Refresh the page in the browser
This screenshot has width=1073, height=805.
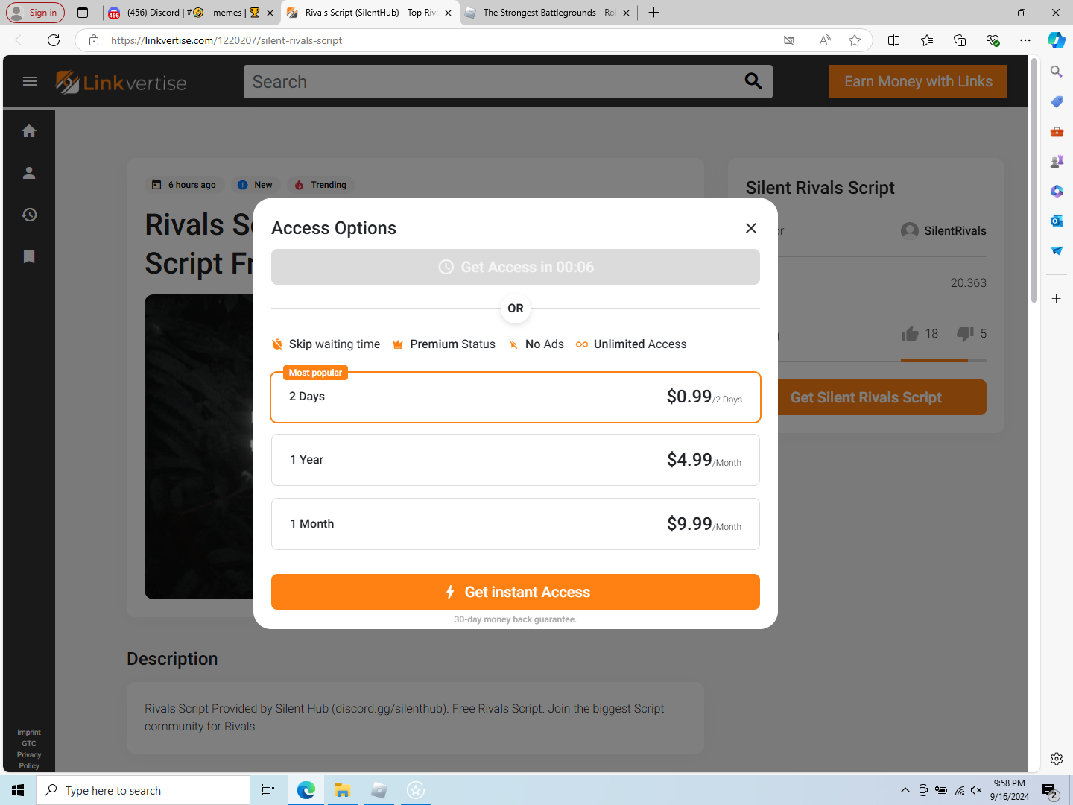tap(54, 40)
